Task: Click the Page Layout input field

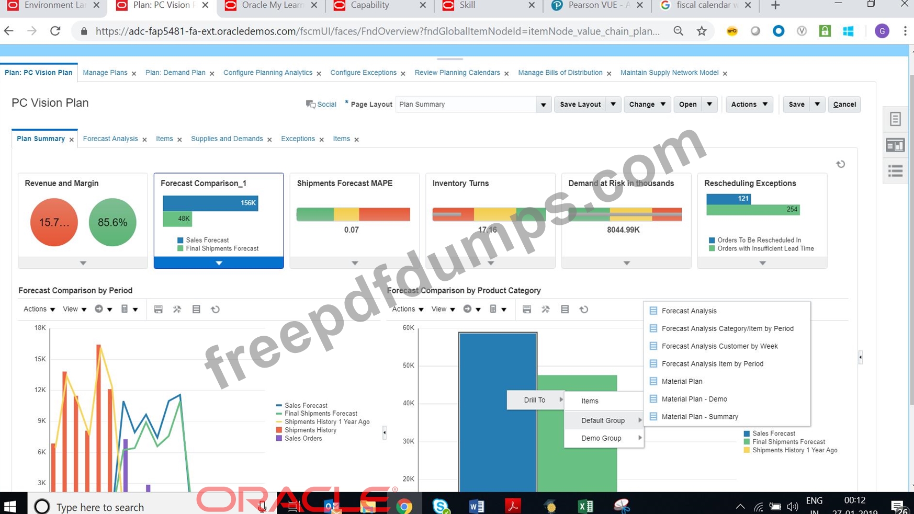Action: [466, 105]
